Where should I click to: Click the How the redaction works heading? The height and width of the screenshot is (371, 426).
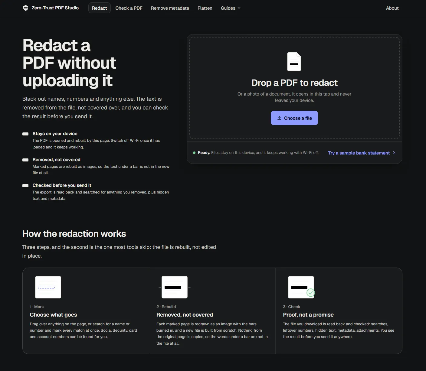pos(74,234)
